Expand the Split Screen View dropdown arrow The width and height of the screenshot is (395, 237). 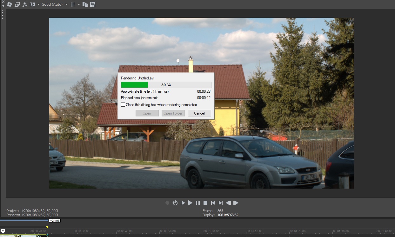click(38, 4)
